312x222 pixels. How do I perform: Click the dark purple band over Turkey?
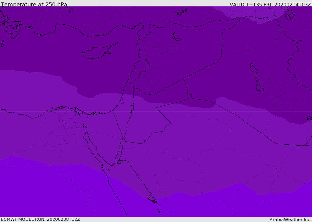tap(91, 18)
